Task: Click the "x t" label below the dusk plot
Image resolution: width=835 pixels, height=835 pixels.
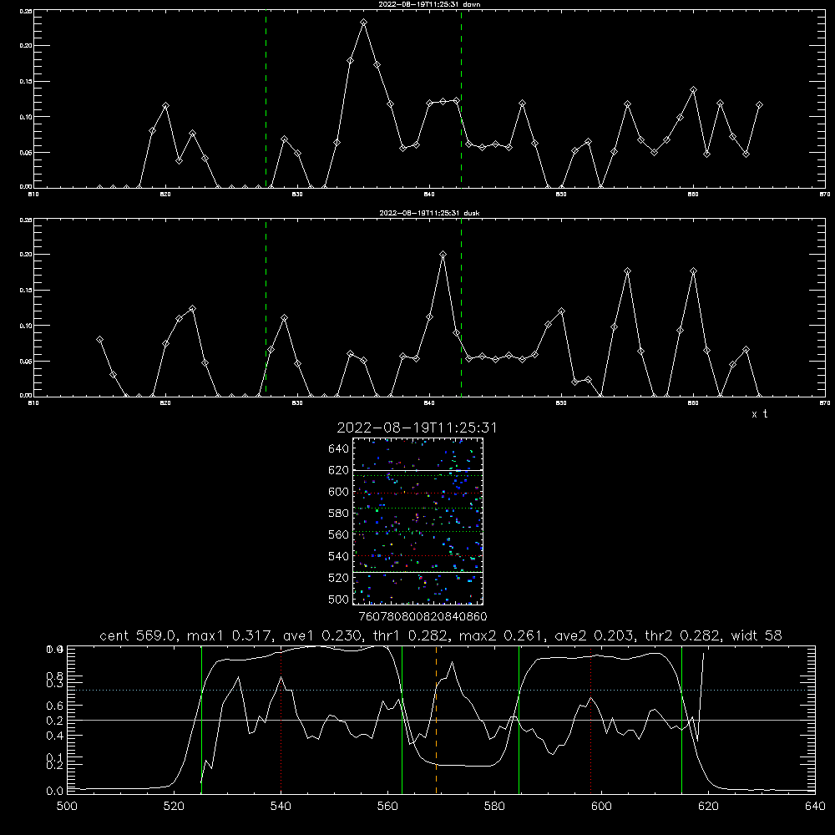Action: [x=759, y=414]
